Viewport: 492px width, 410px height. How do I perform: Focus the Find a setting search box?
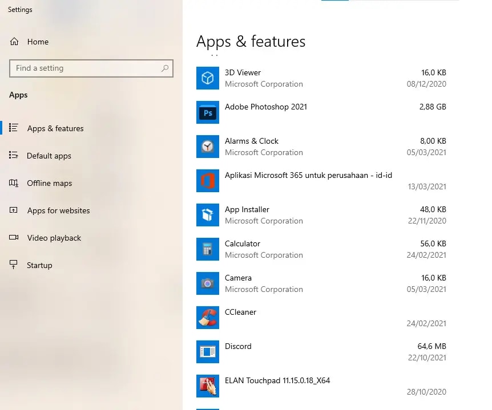91,68
